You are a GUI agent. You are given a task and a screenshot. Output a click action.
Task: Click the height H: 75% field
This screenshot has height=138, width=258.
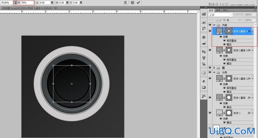[27, 3]
